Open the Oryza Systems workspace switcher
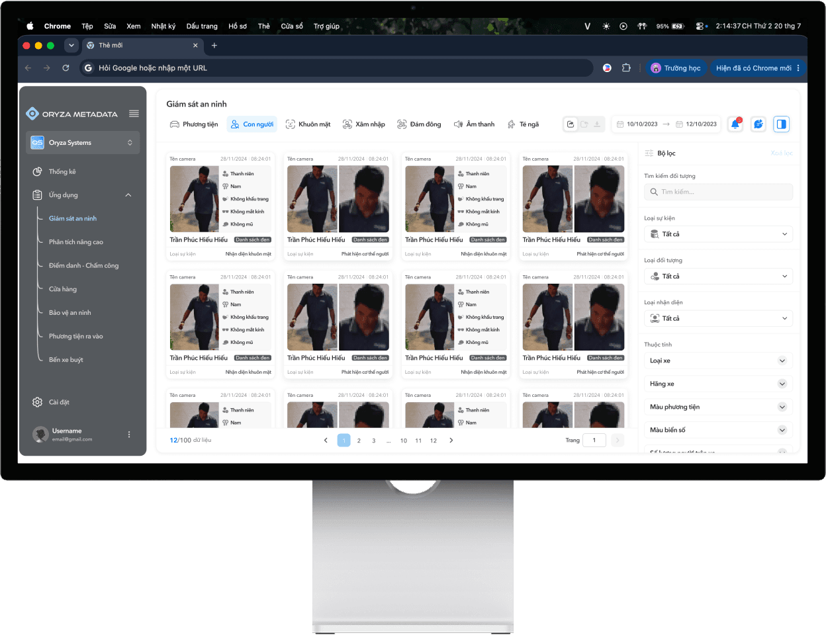Image resolution: width=826 pixels, height=635 pixels. tap(83, 142)
